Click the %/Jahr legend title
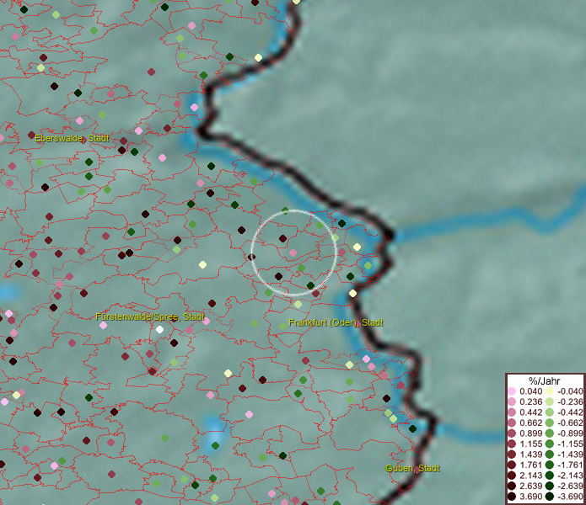The height and width of the screenshot is (505, 586). [x=545, y=380]
